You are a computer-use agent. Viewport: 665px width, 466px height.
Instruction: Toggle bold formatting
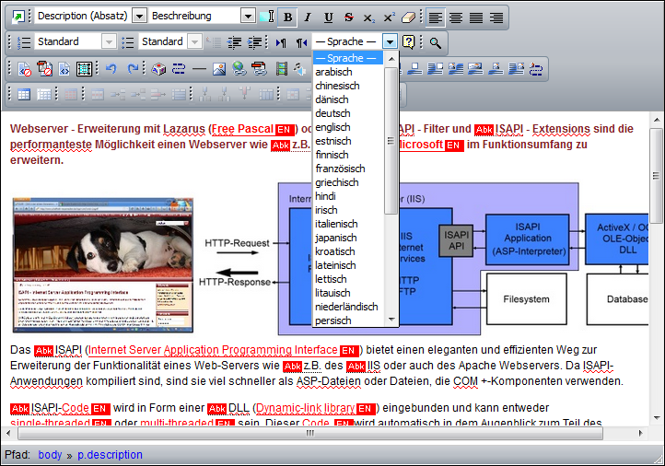pos(287,17)
